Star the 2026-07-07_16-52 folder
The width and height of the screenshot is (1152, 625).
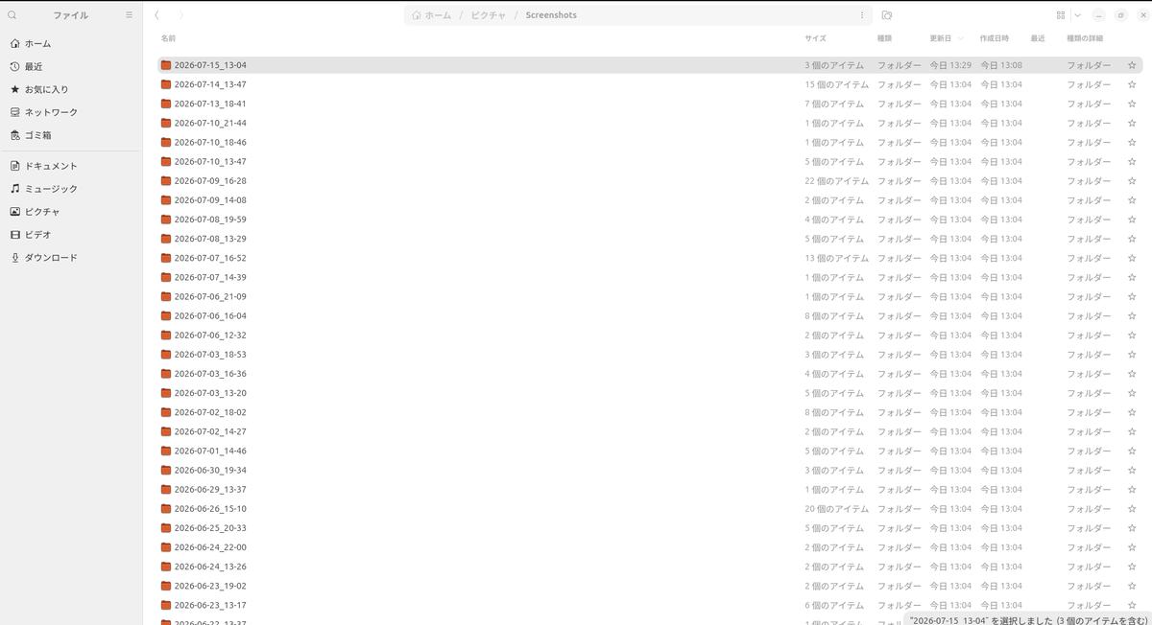1132,258
